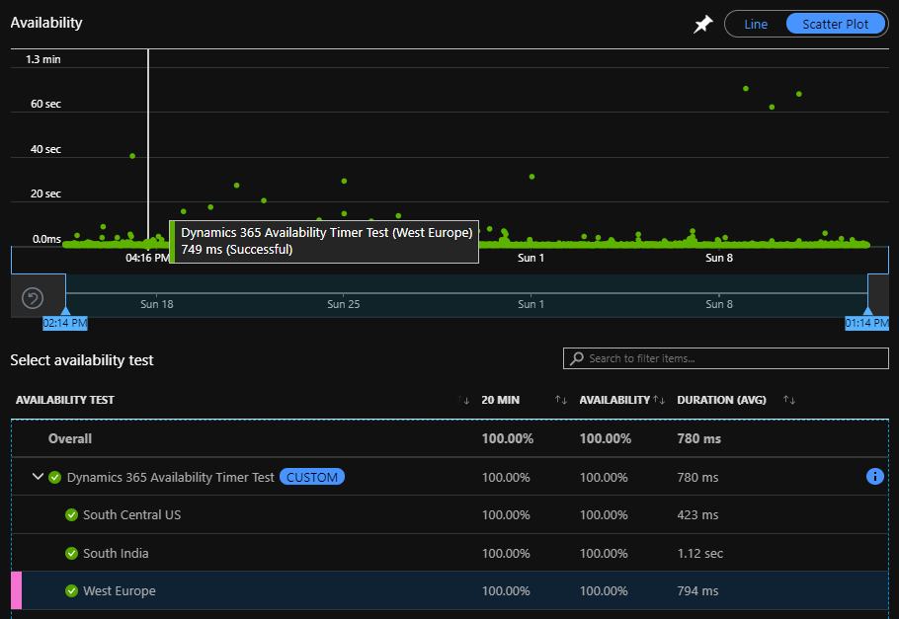The image size is (899, 619).
Task: Click the Sun 8 label on time slider
Action: [719, 304]
